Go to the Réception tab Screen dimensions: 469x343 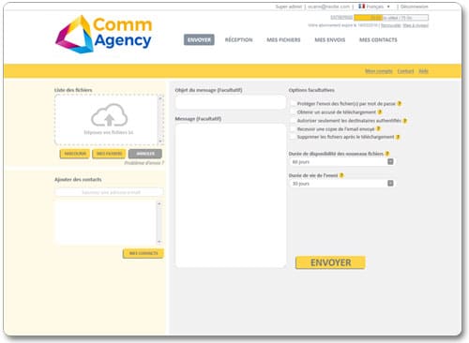coord(239,39)
